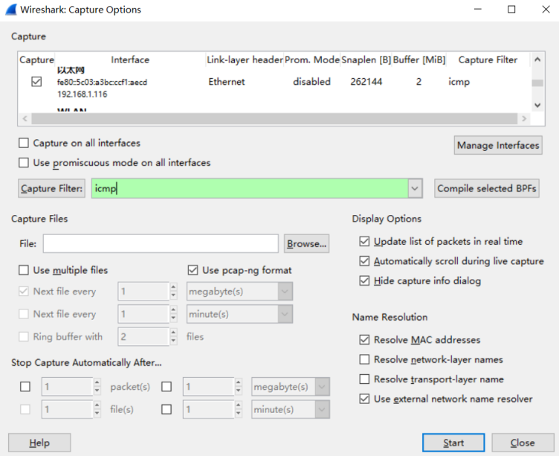This screenshot has height=456, width=559.
Task: Select the 192.168.1.116 address text
Action: 83,94
